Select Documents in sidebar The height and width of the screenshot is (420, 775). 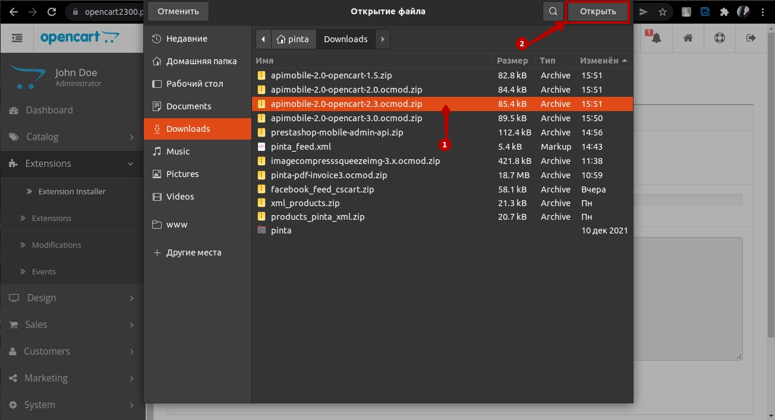[x=197, y=106]
